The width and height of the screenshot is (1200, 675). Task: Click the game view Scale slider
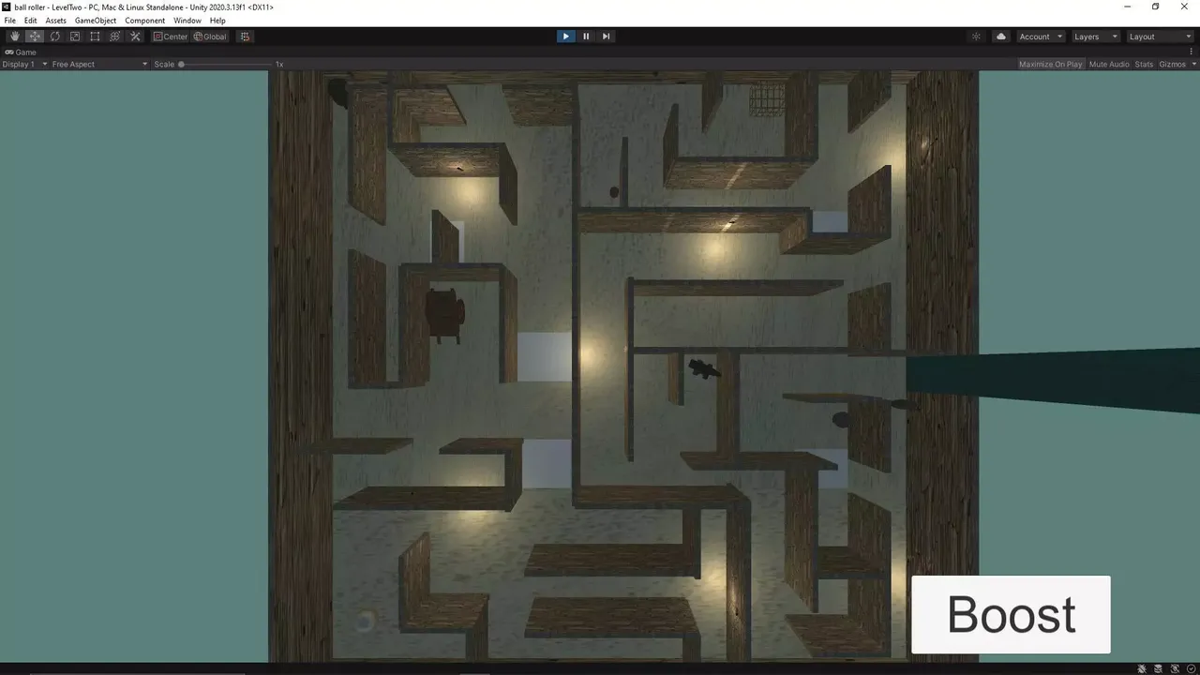coord(225,64)
